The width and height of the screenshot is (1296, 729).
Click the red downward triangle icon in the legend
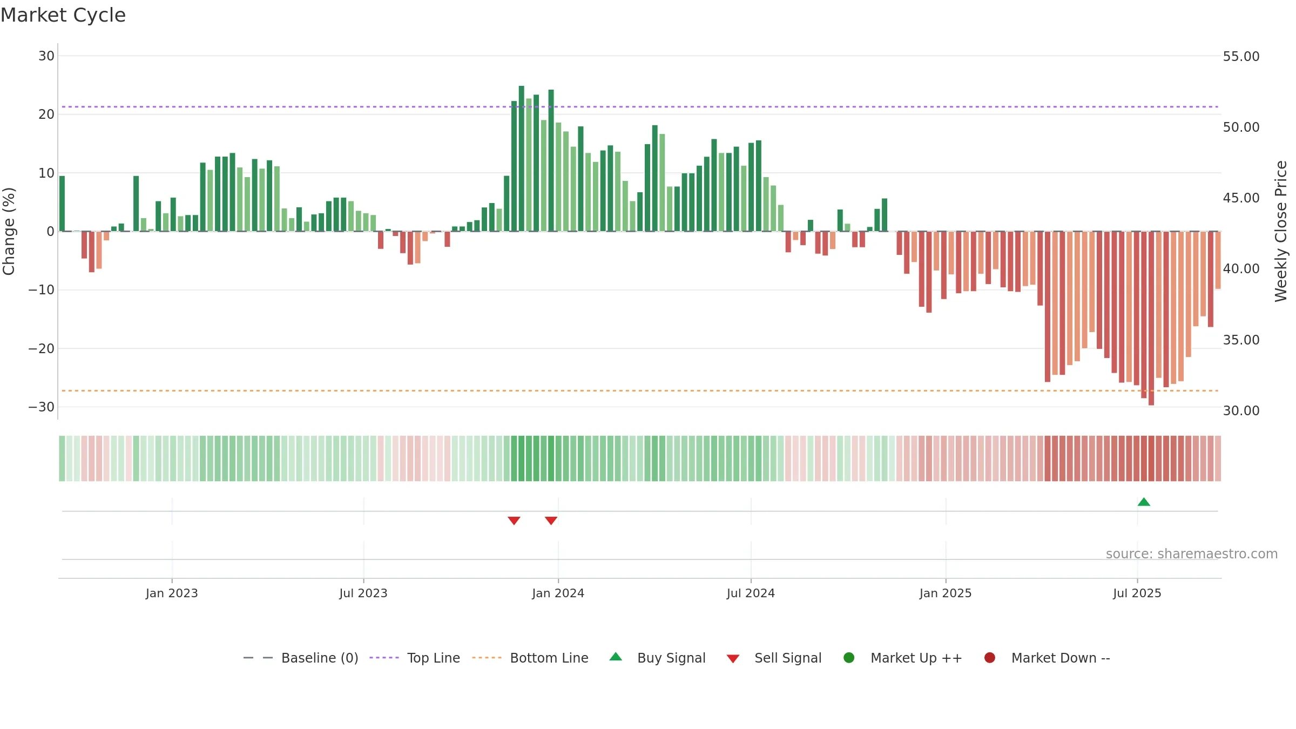(x=733, y=659)
